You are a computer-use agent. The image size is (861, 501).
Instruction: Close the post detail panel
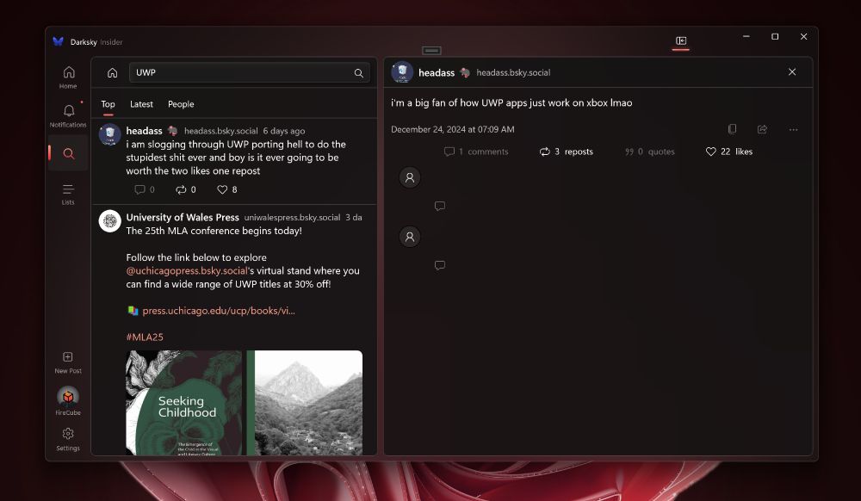pos(792,72)
